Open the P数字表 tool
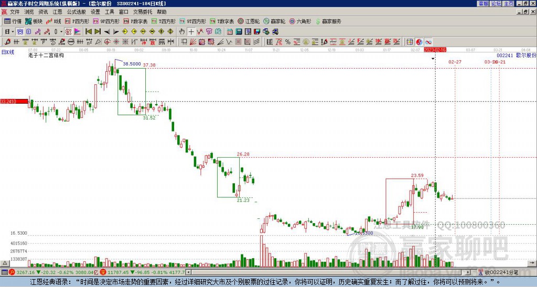Image resolution: width=537 pixels, height=287 pixels. point(135,21)
